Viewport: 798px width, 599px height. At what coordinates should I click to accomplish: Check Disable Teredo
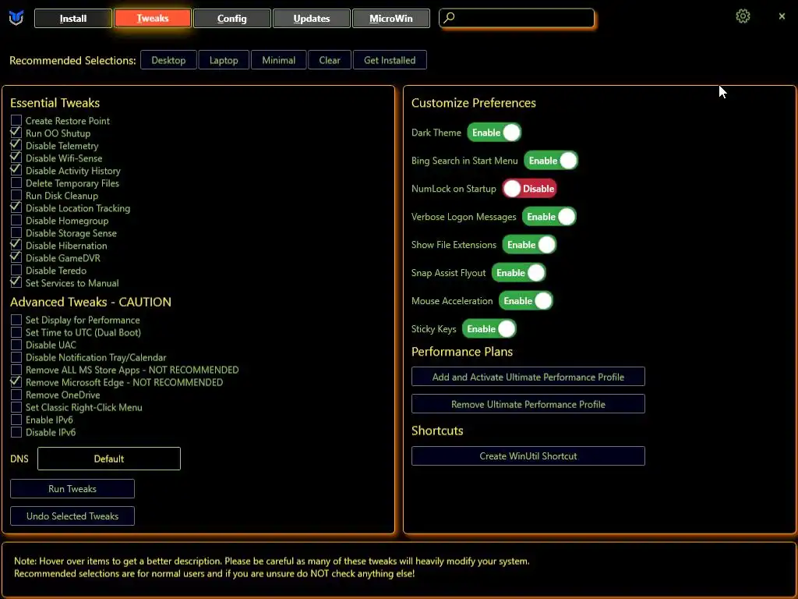(16, 271)
